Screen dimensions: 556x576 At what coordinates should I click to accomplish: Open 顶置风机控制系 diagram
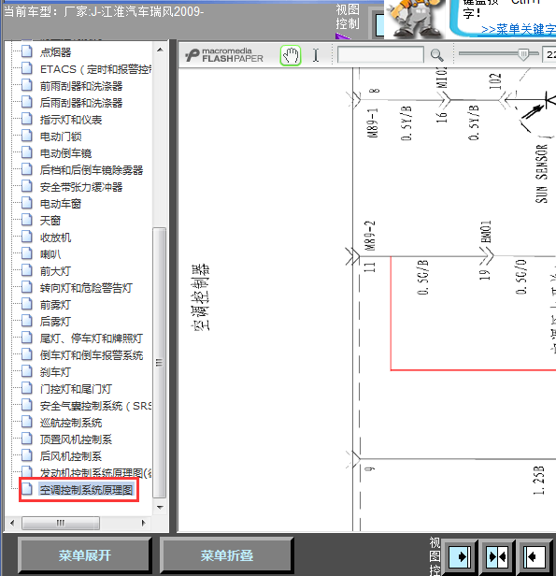[x=76, y=439]
